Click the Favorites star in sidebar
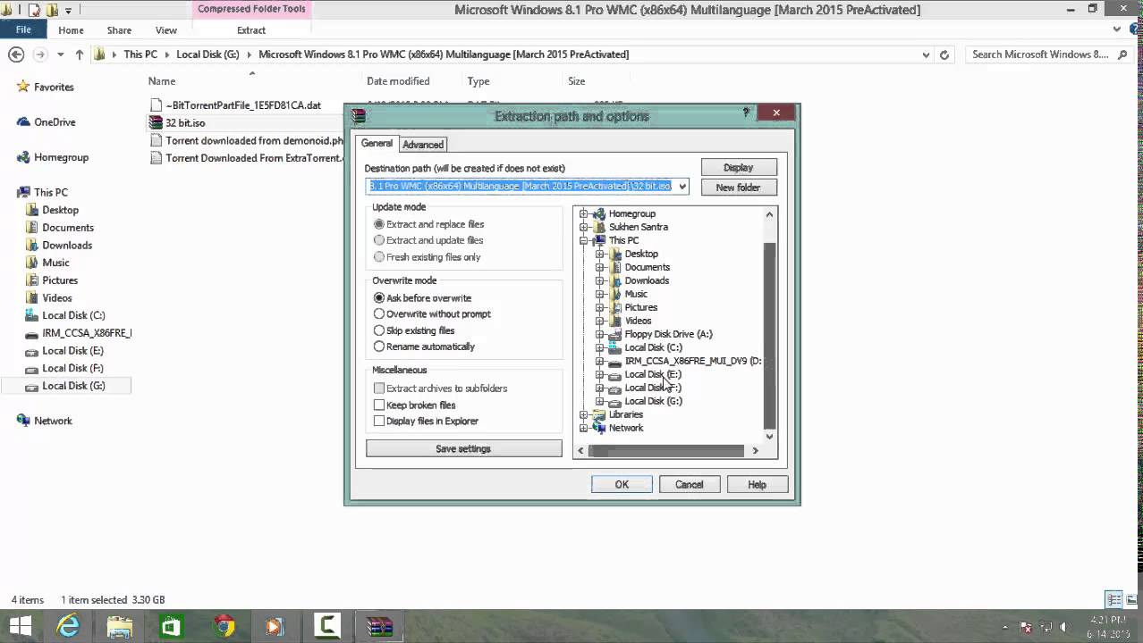 (x=23, y=87)
